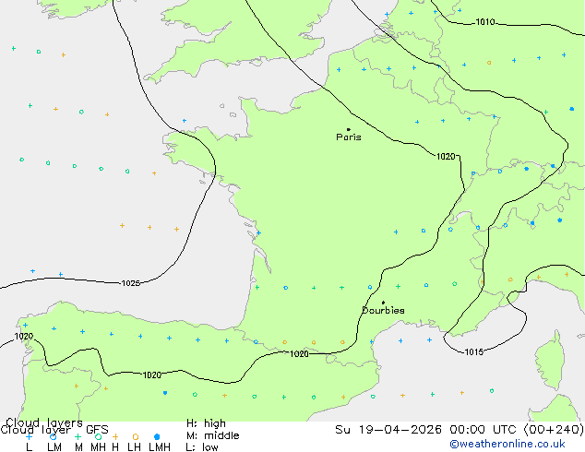Click the Paris city marker dot
The height and width of the screenshot is (452, 585).
pos(348,130)
